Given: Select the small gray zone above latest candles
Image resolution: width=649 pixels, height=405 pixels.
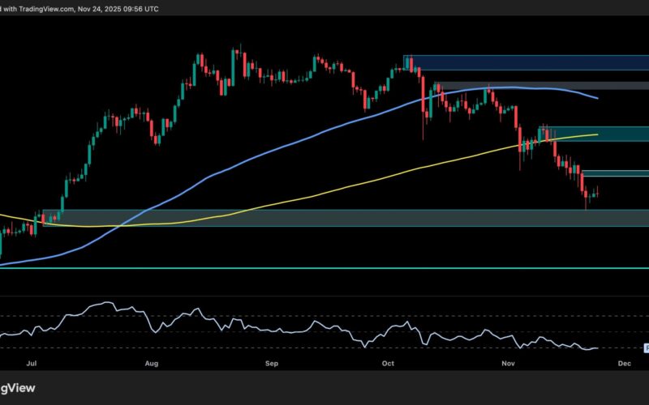Looking at the screenshot, I should click(617, 173).
